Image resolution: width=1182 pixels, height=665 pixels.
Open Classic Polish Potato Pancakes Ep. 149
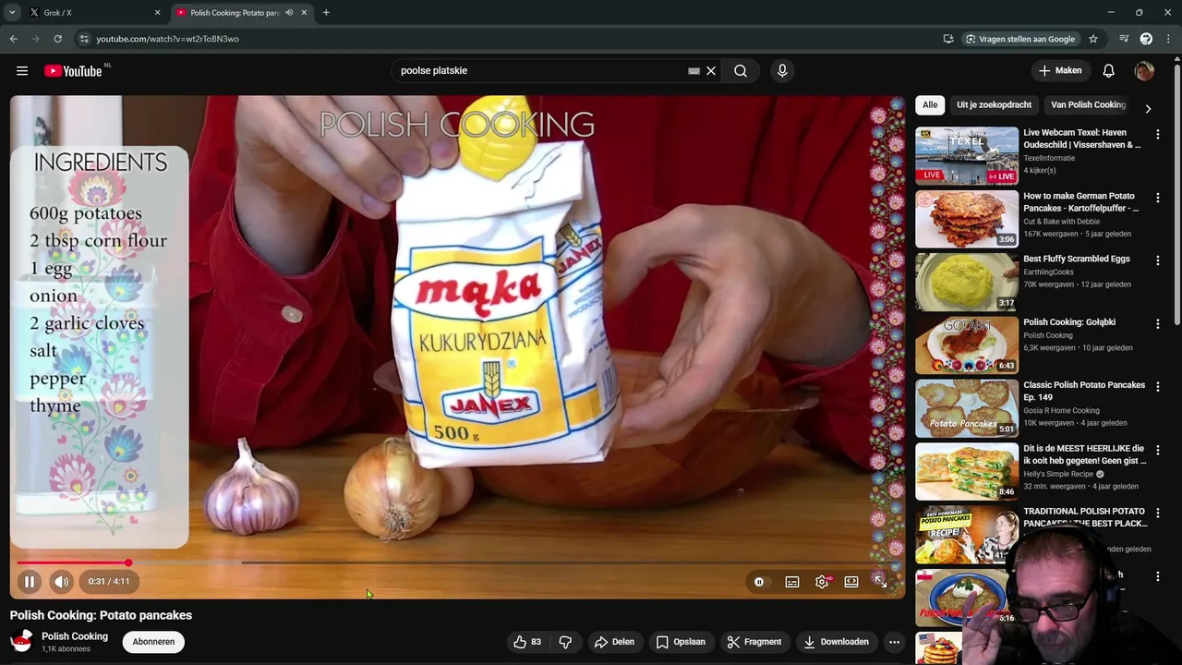click(967, 408)
